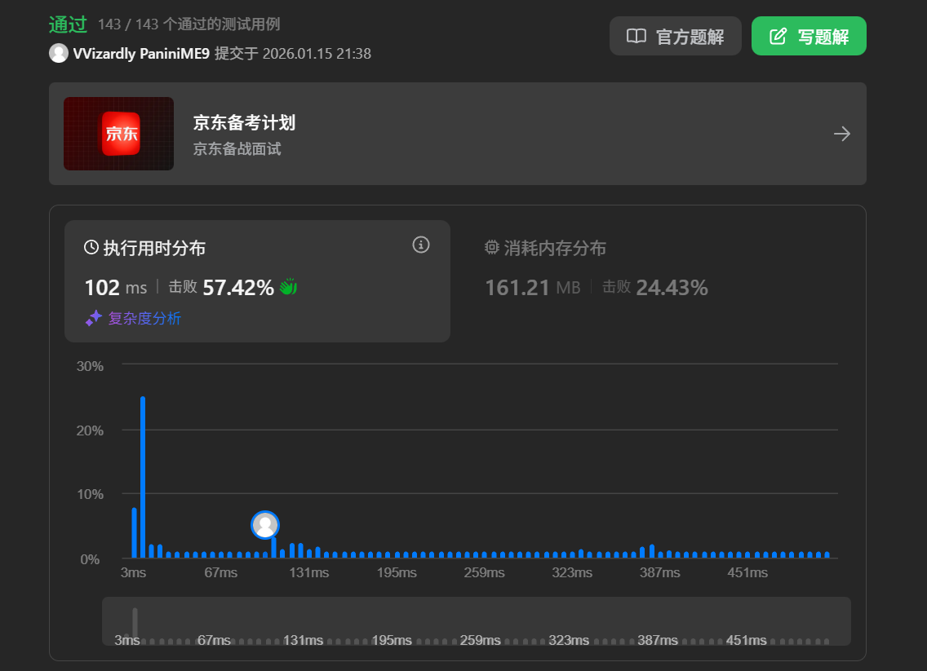Click the sparkle icon beside 复杂度分析
The width and height of the screenshot is (927, 671).
click(93, 318)
